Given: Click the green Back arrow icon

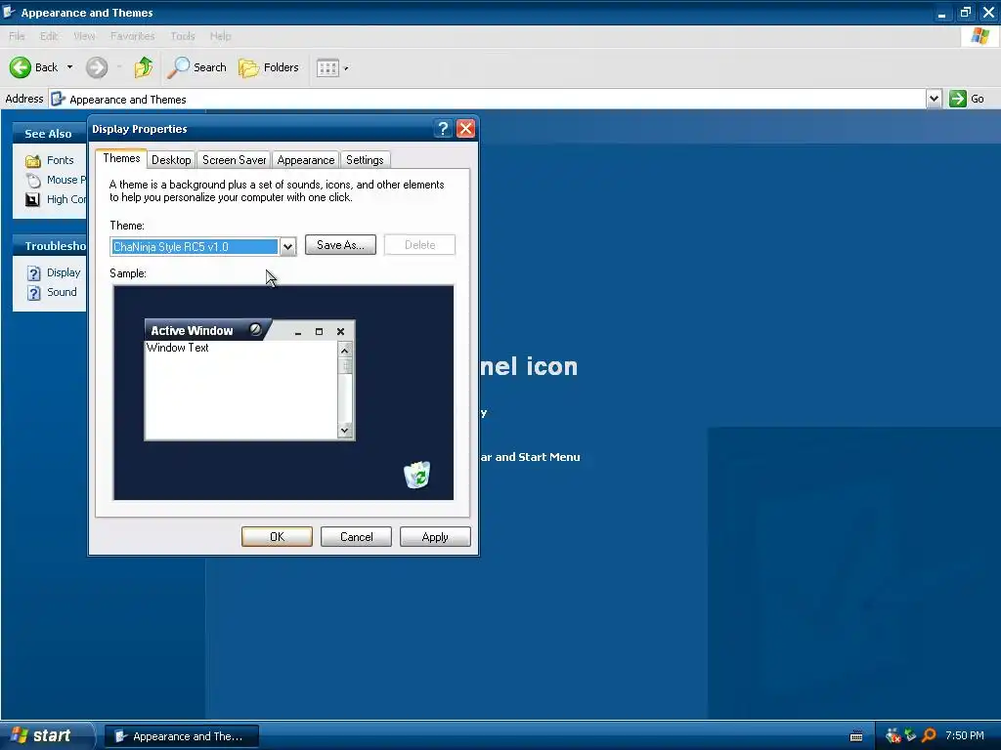Looking at the screenshot, I should click(21, 67).
